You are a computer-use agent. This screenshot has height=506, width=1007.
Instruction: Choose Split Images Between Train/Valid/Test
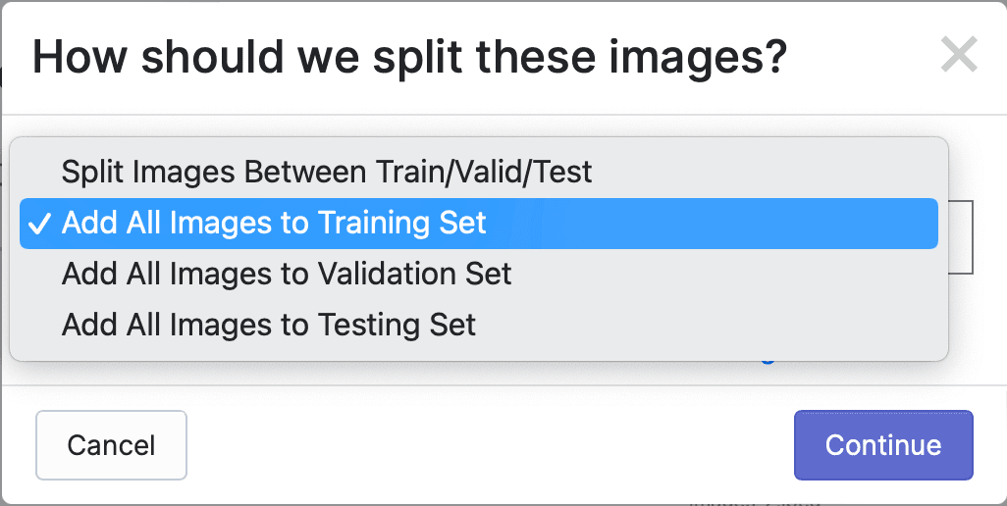(x=478, y=172)
